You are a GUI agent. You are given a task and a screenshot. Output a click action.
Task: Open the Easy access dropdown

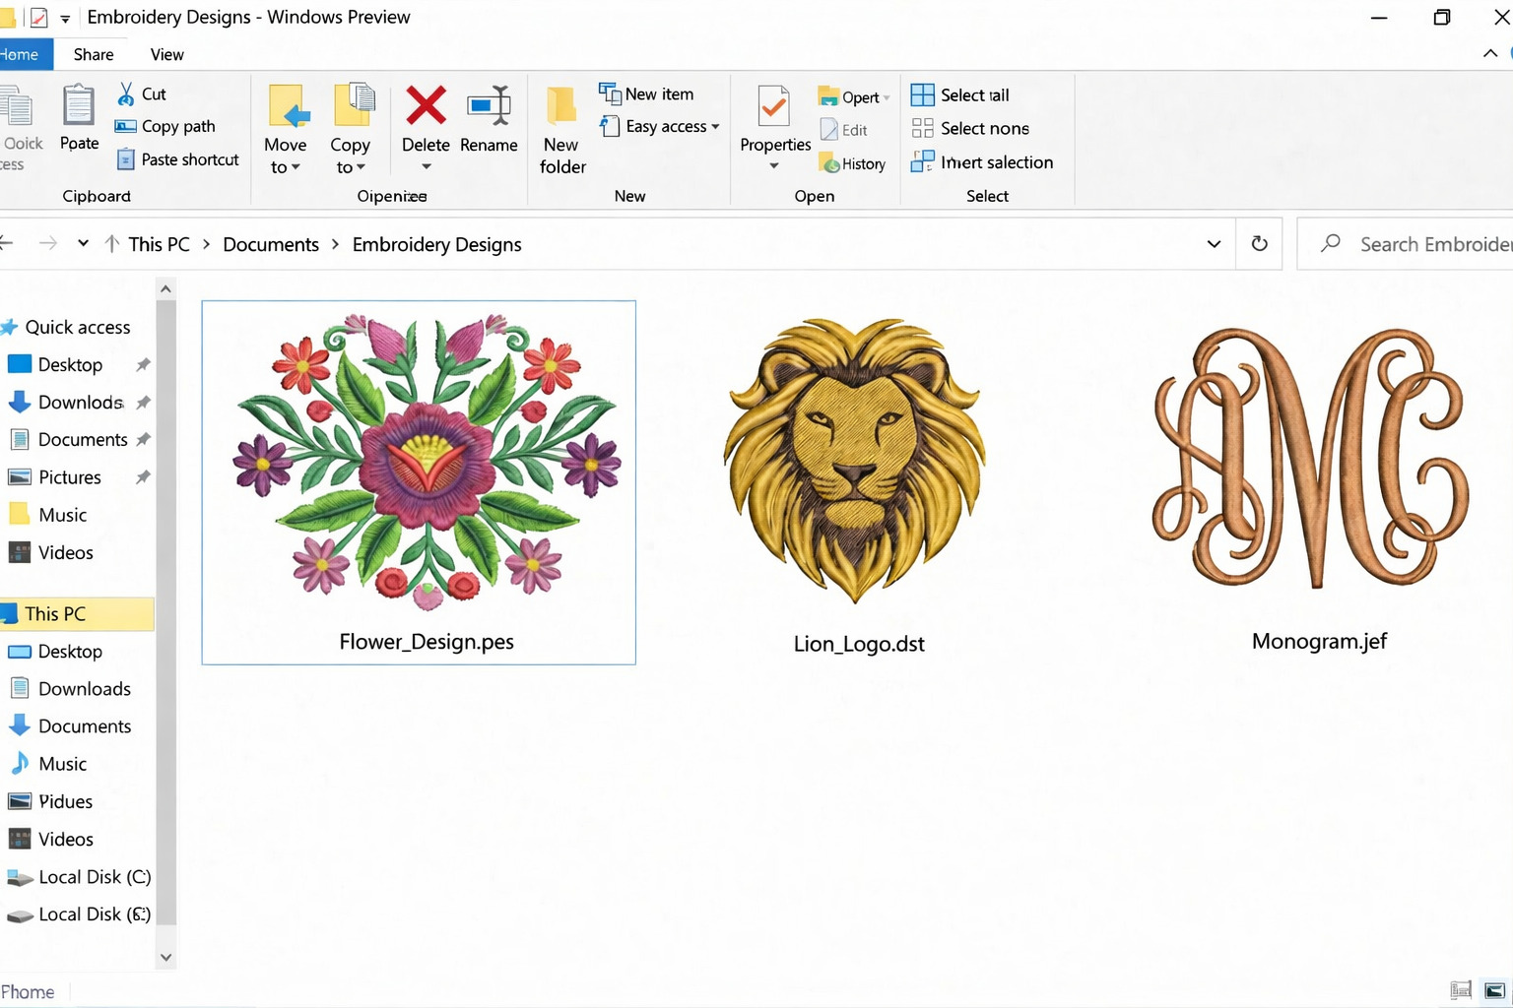point(659,126)
